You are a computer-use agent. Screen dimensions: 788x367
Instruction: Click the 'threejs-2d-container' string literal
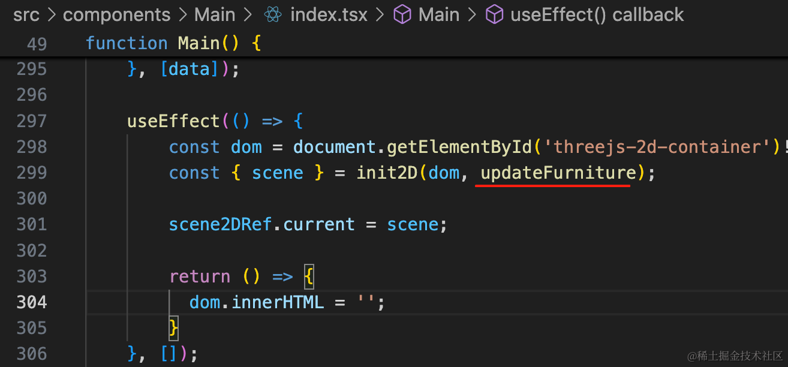click(x=657, y=147)
